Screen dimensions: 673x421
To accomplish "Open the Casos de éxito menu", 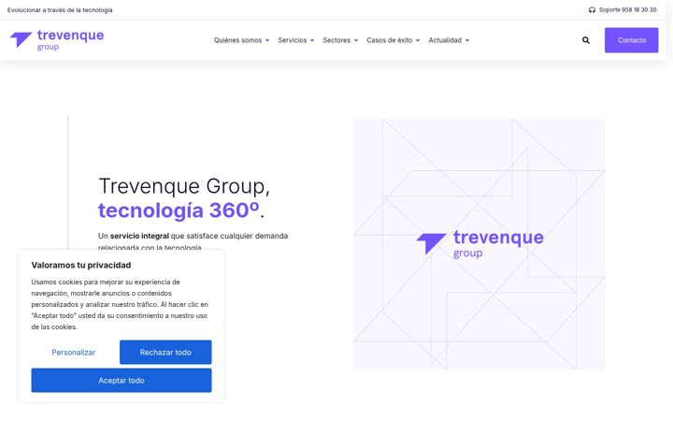I will click(x=389, y=40).
